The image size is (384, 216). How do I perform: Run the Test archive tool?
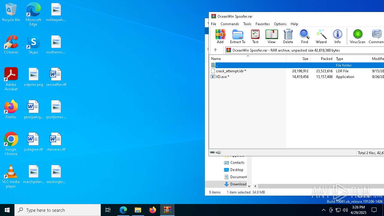(x=255, y=36)
